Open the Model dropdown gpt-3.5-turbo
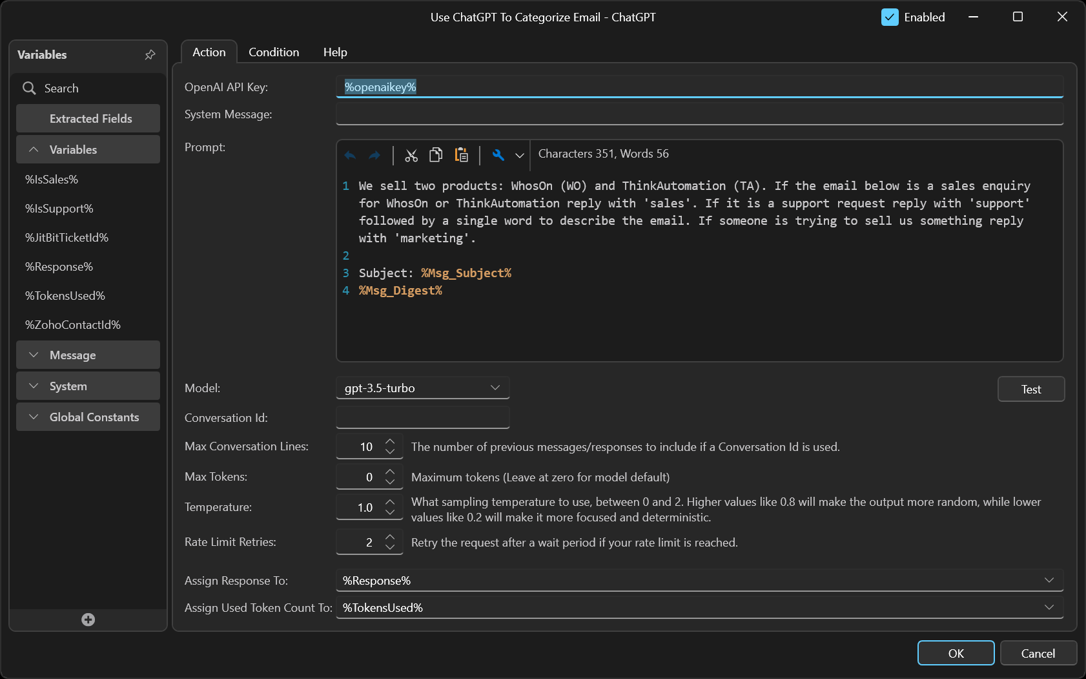This screenshot has width=1086, height=679. click(x=423, y=388)
